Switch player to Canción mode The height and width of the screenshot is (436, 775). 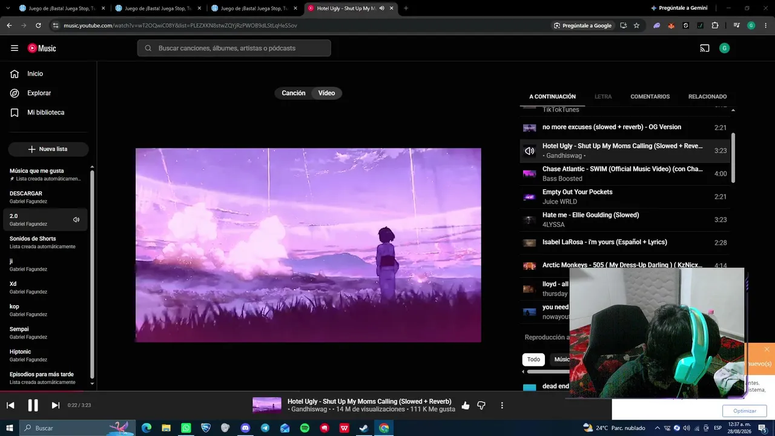[x=294, y=93]
